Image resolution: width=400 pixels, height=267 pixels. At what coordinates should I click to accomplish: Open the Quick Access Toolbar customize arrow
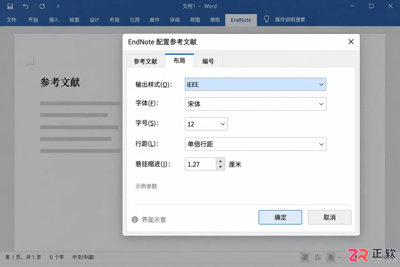(58, 6)
